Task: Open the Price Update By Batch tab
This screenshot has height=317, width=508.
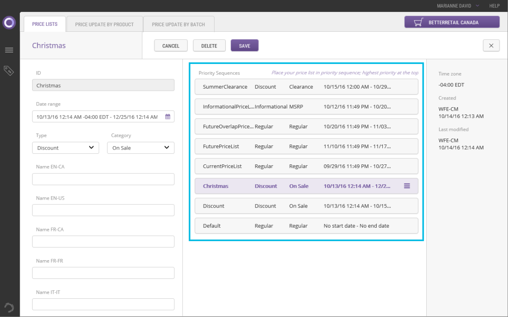Action: [x=178, y=24]
